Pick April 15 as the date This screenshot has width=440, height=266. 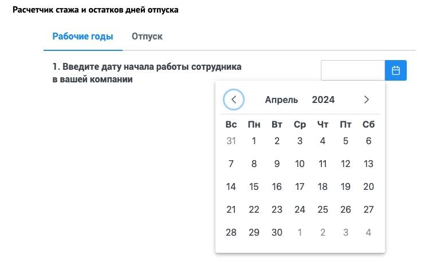click(x=254, y=187)
